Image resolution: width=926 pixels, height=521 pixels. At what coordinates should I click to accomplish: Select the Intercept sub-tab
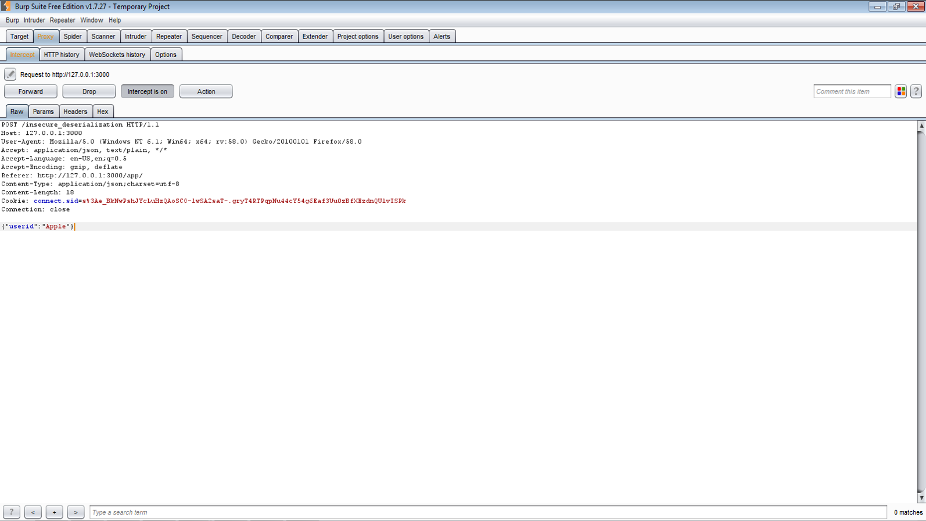point(23,55)
